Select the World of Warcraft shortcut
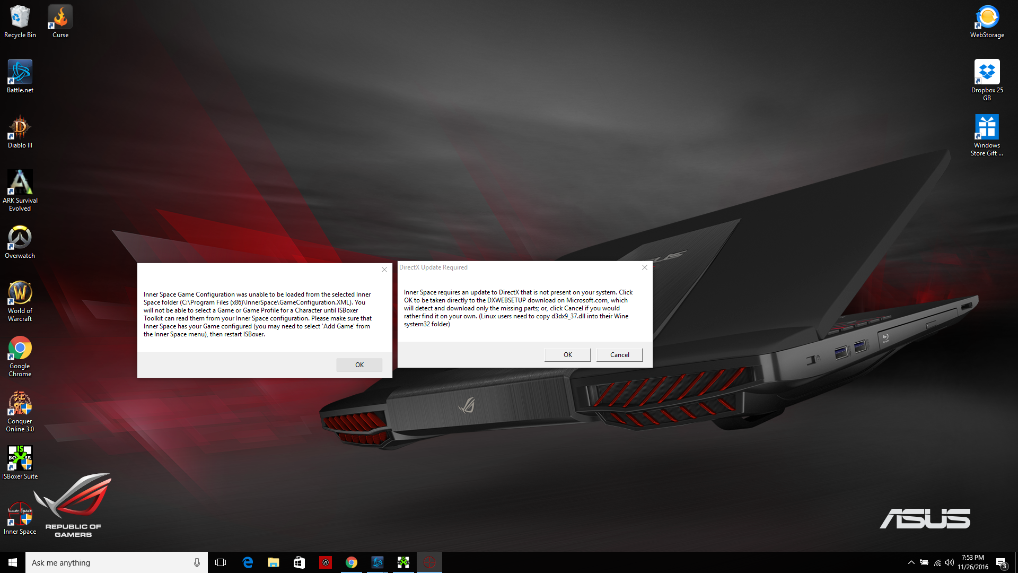 click(x=20, y=301)
